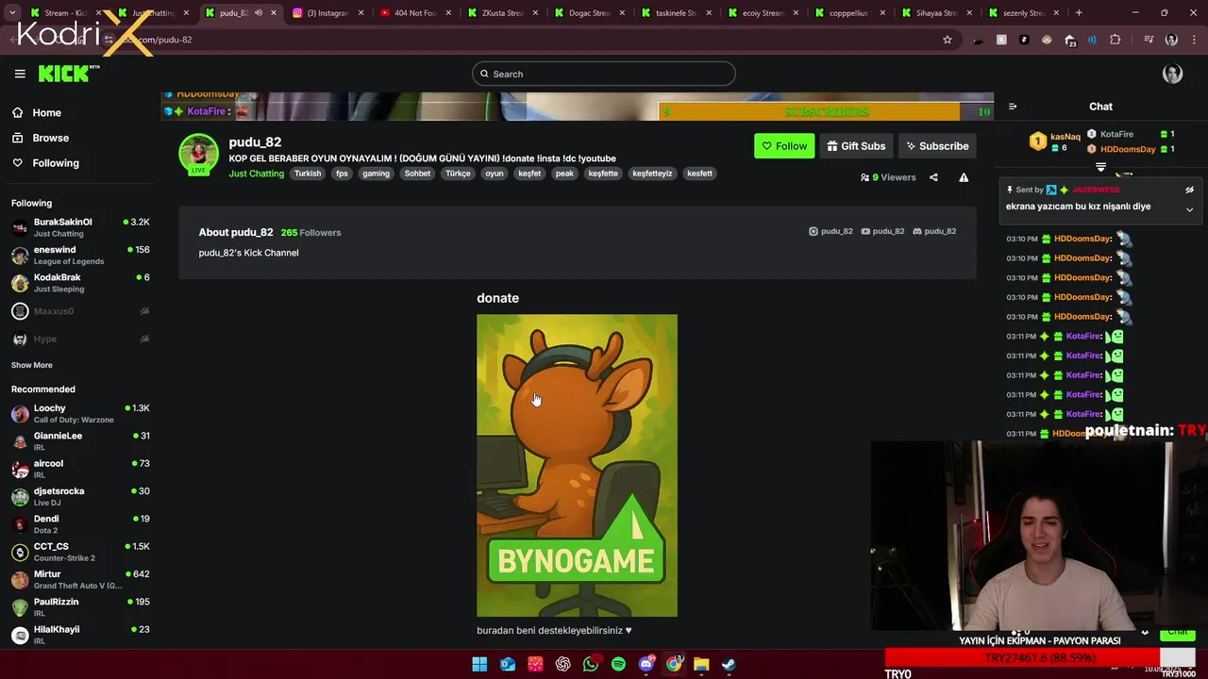The image size is (1208, 679).
Task: Switch to the taskinefe Stream tab
Action: pyautogui.click(x=674, y=13)
